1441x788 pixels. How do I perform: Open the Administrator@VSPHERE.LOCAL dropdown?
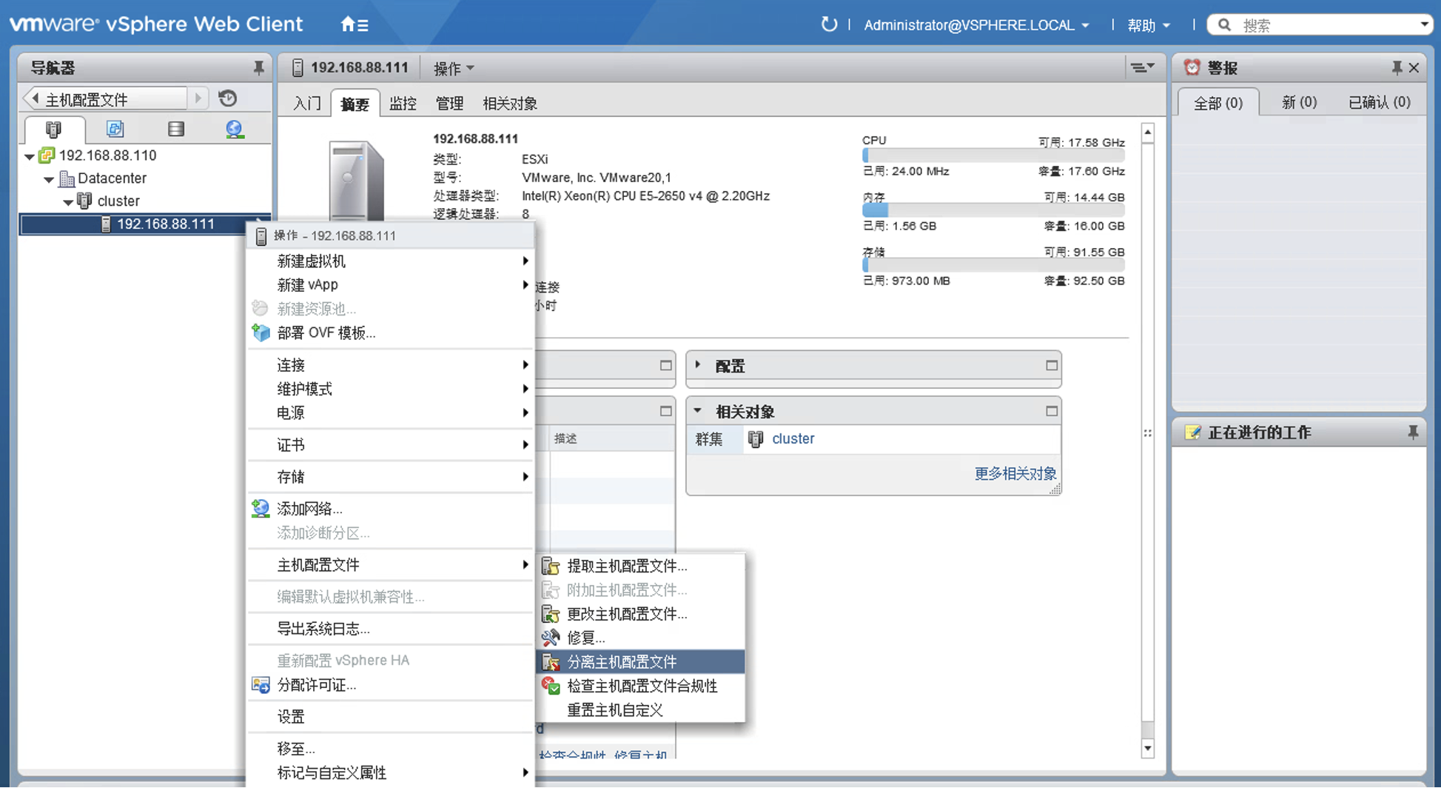coord(976,25)
